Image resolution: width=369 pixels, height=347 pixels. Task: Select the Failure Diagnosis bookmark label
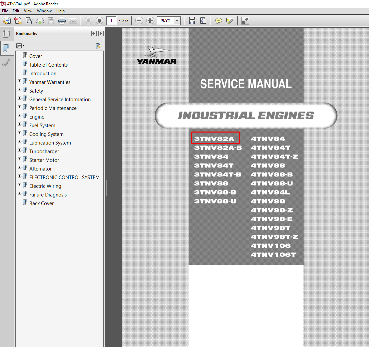[48, 195]
